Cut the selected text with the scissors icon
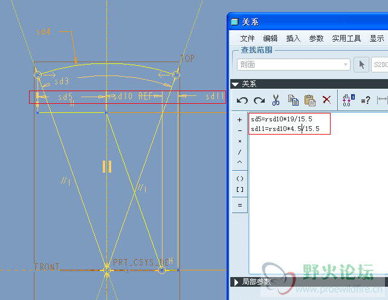The image size is (388, 300). tap(276, 100)
